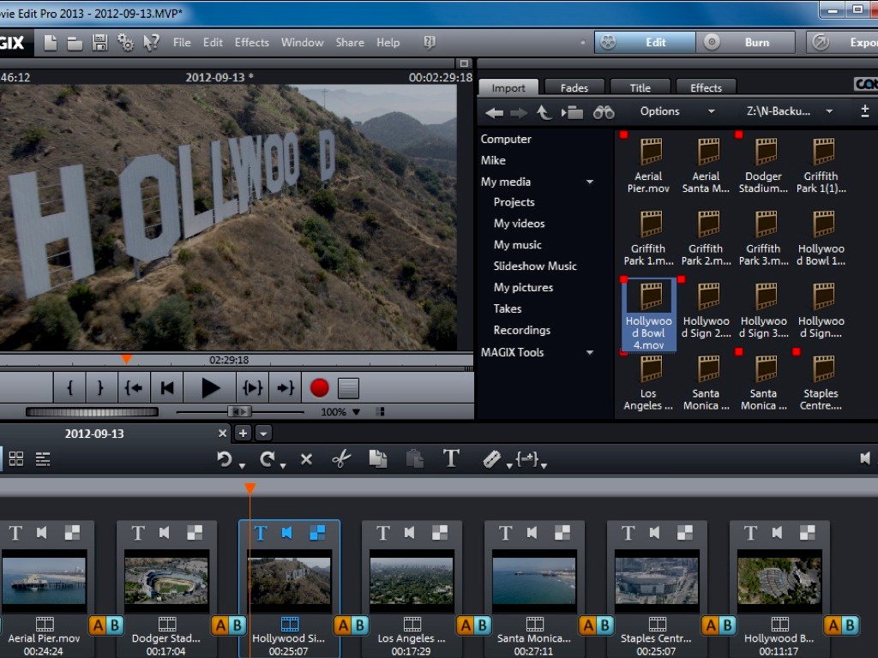Open the Effects menu in menu bar
The width and height of the screenshot is (878, 658).
point(251,42)
